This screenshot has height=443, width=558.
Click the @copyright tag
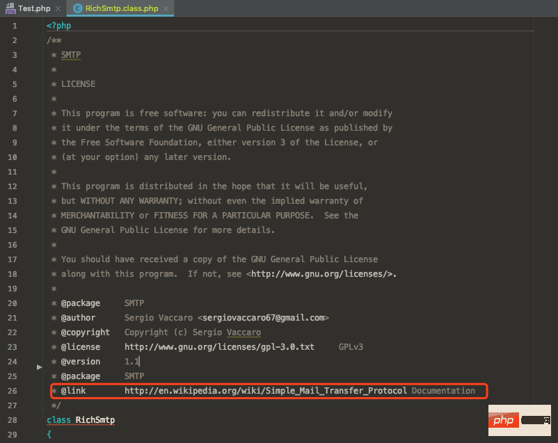(86, 332)
